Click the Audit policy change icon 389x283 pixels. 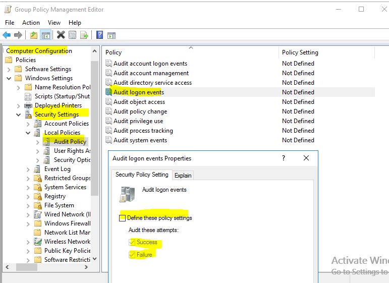point(108,111)
